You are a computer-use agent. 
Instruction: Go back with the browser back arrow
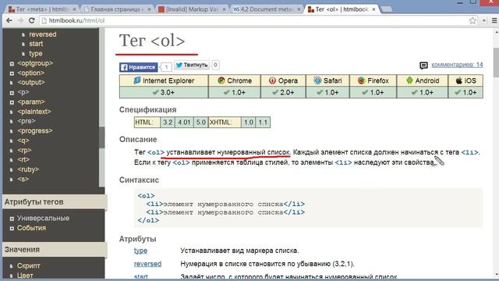pos(9,20)
